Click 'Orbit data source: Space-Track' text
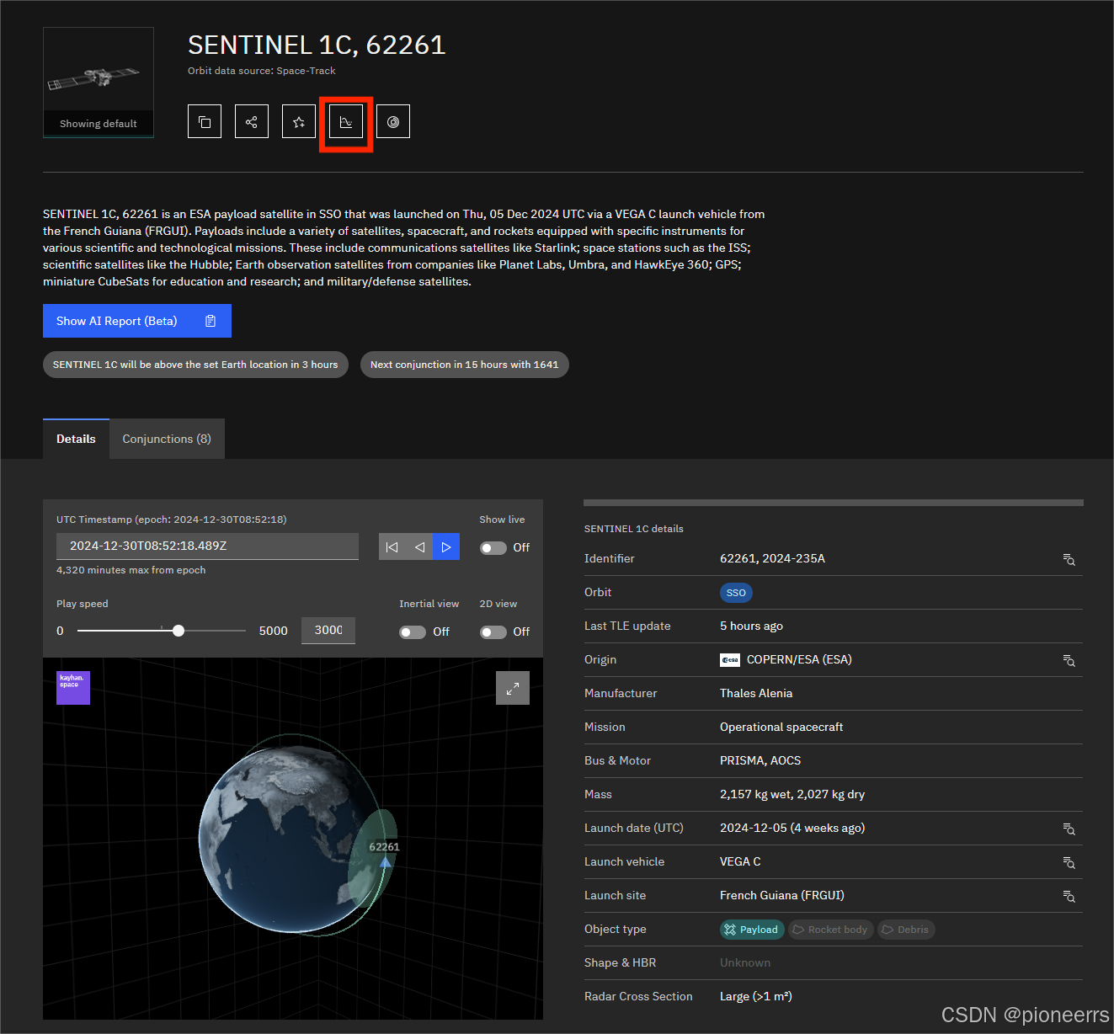1114x1034 pixels. click(262, 71)
